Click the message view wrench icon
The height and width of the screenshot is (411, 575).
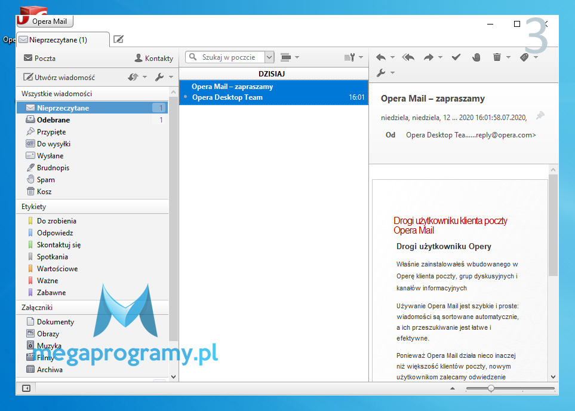click(381, 73)
